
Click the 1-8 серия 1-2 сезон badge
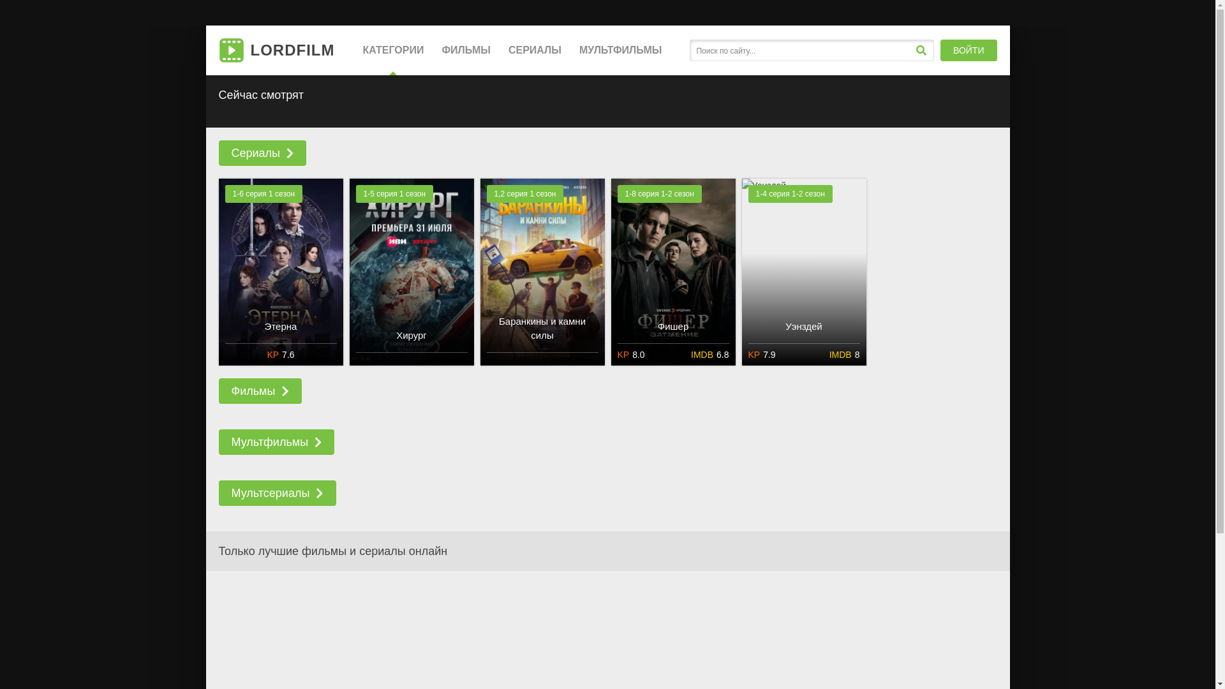(x=659, y=194)
